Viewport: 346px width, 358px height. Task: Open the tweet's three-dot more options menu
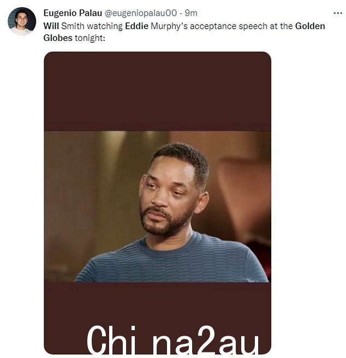click(338, 13)
